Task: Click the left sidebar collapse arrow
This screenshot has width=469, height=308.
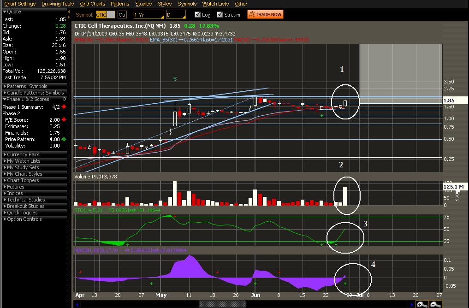Action: [69, 12]
